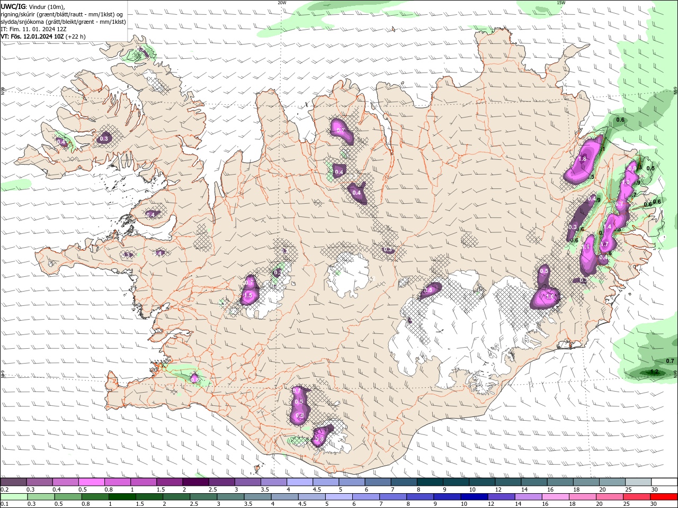
Task: Click the "1.8" snowfall value in the east
Action: click(x=583, y=159)
